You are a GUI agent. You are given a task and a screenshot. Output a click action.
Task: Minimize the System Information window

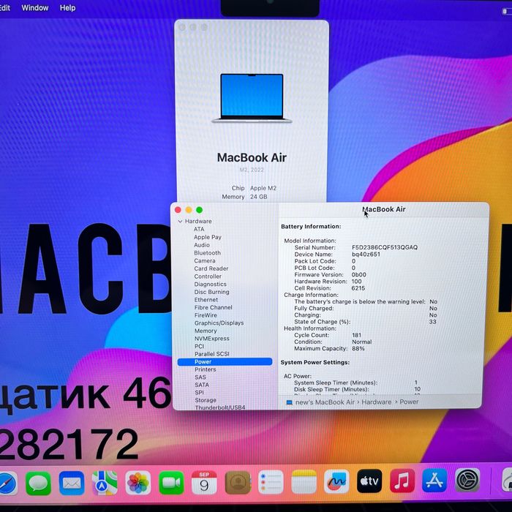[189, 210]
